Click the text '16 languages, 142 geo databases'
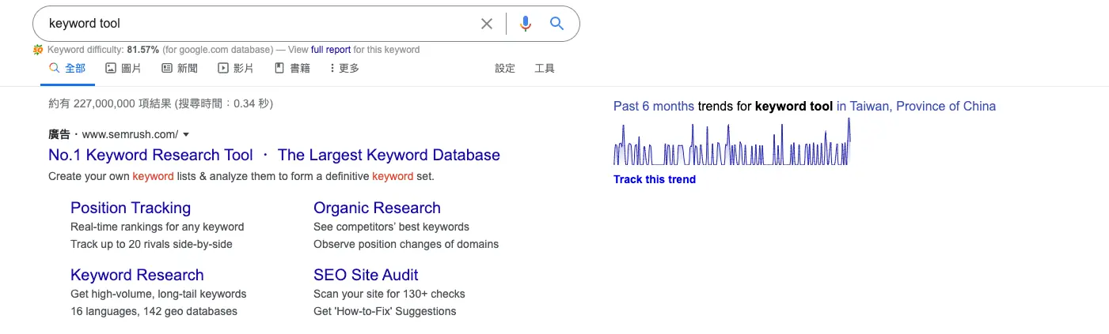Viewport: 1109px width, 334px height. [x=154, y=311]
